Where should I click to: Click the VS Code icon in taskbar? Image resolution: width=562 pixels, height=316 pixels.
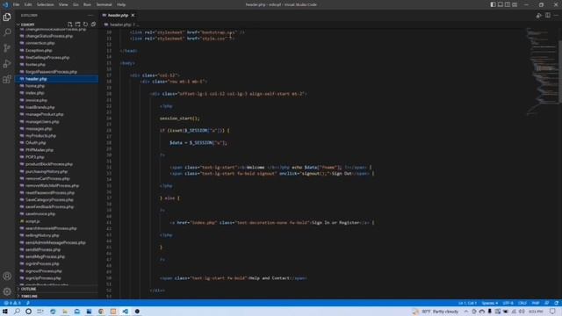pyautogui.click(x=125, y=312)
